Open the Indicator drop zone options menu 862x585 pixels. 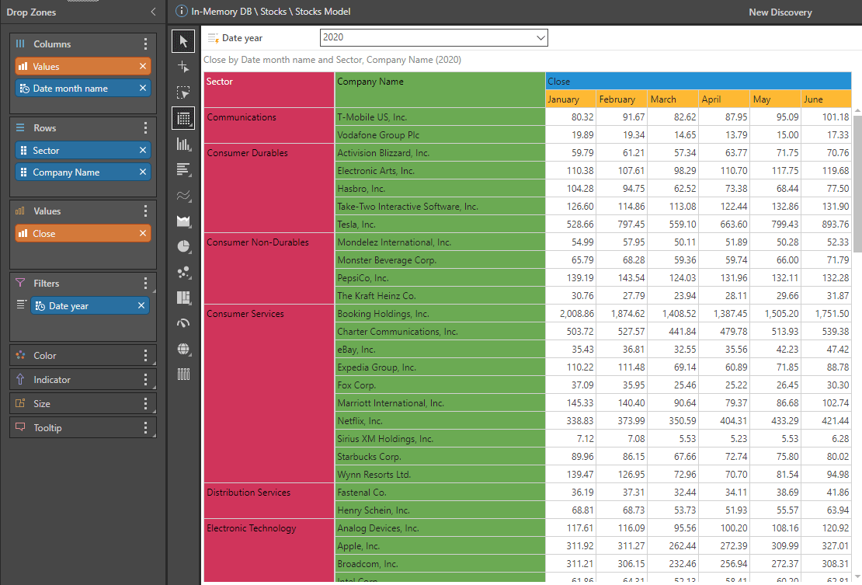(x=145, y=380)
